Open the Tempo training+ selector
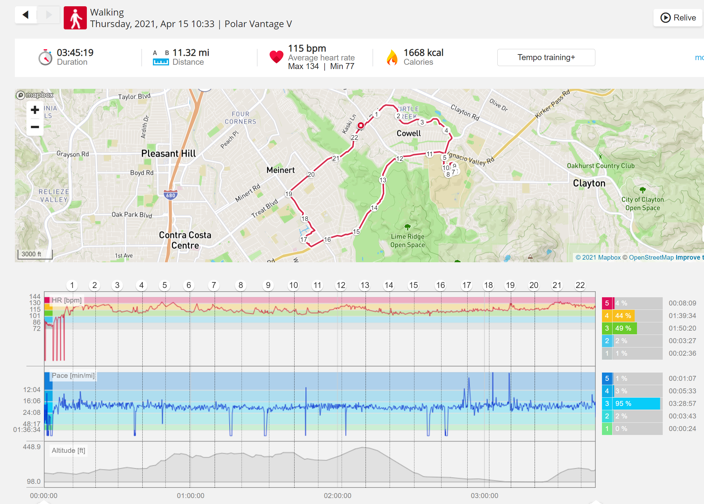 point(546,57)
